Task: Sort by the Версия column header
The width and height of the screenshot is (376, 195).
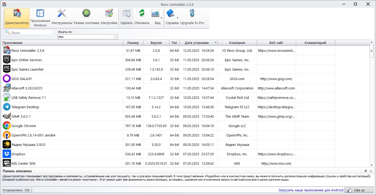Action: click(x=156, y=43)
